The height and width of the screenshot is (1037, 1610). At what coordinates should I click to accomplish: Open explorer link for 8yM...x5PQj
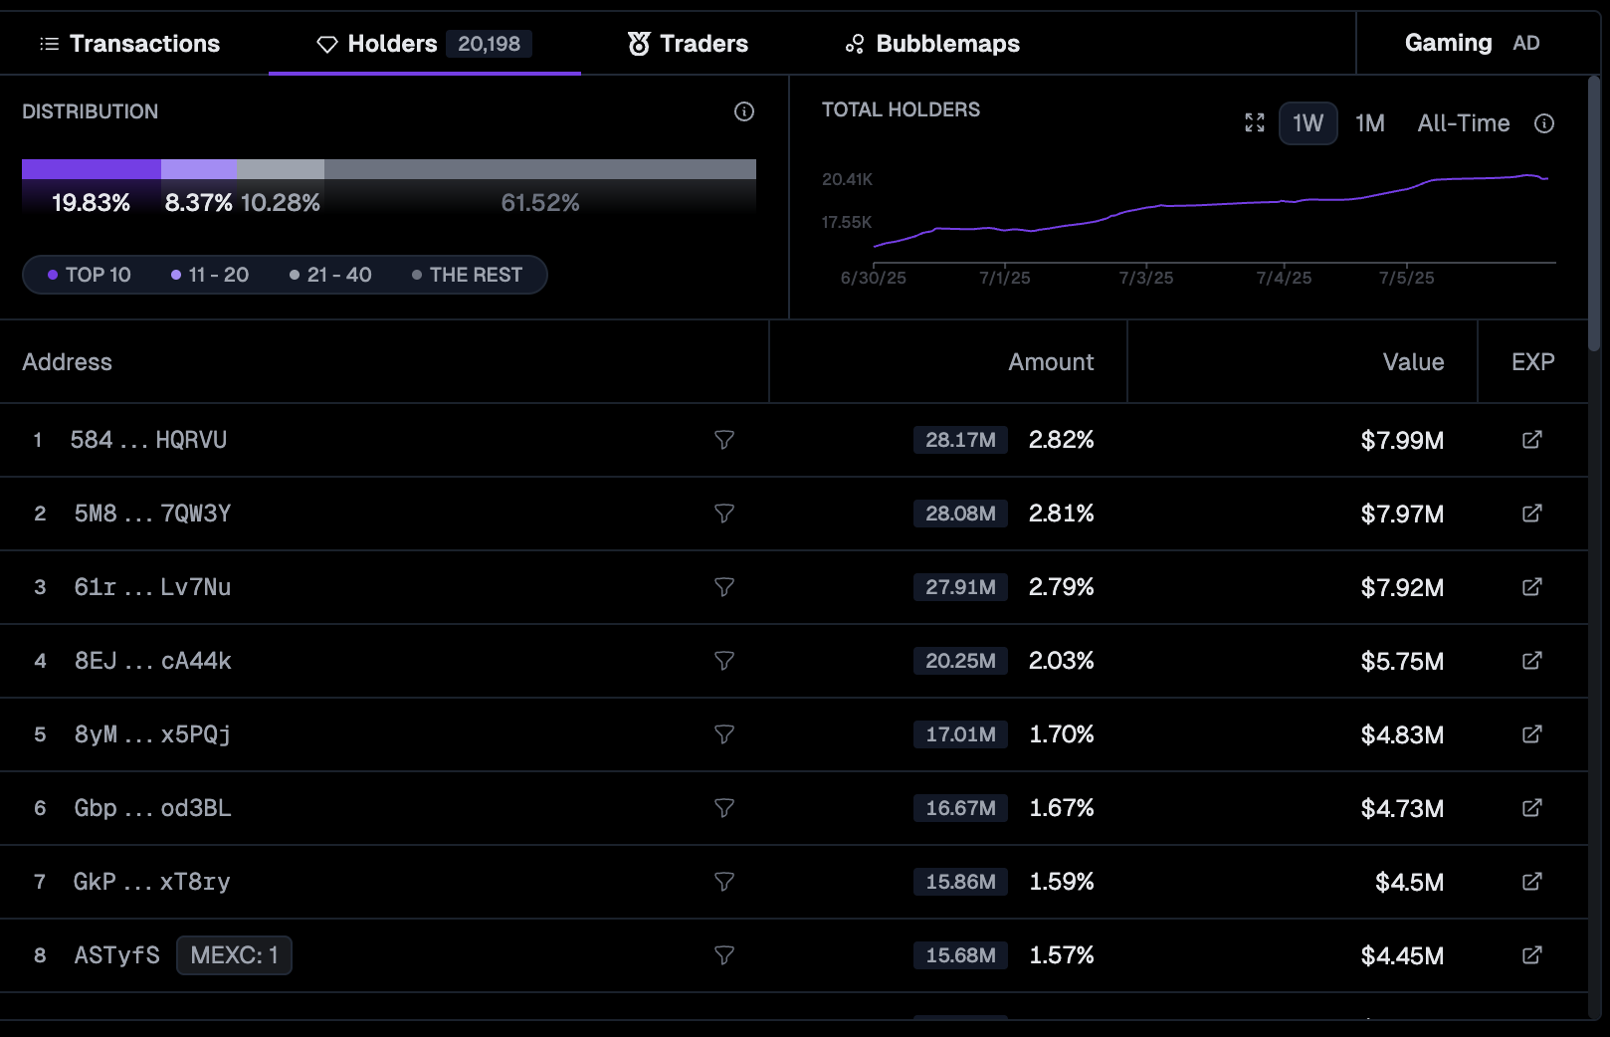(x=1531, y=734)
